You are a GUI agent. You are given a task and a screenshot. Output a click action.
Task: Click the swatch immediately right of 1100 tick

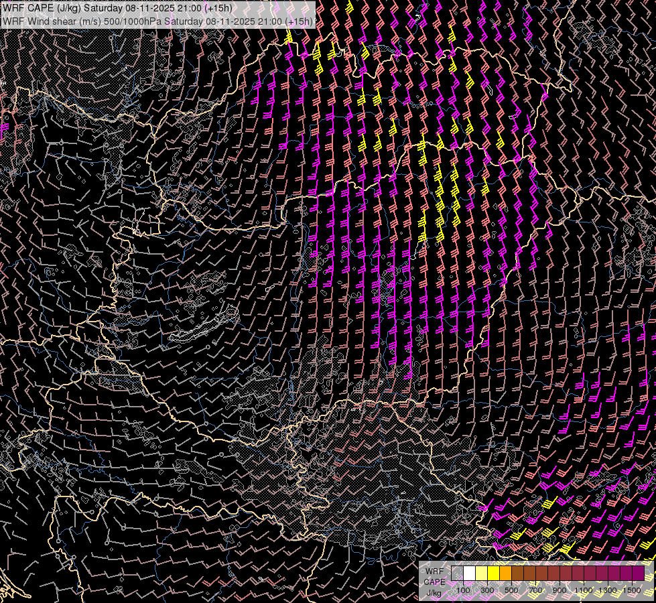(x=590, y=574)
